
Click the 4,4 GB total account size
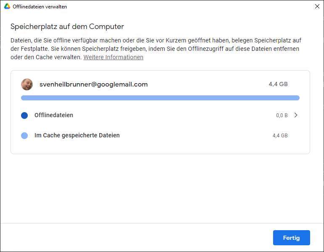(x=278, y=84)
